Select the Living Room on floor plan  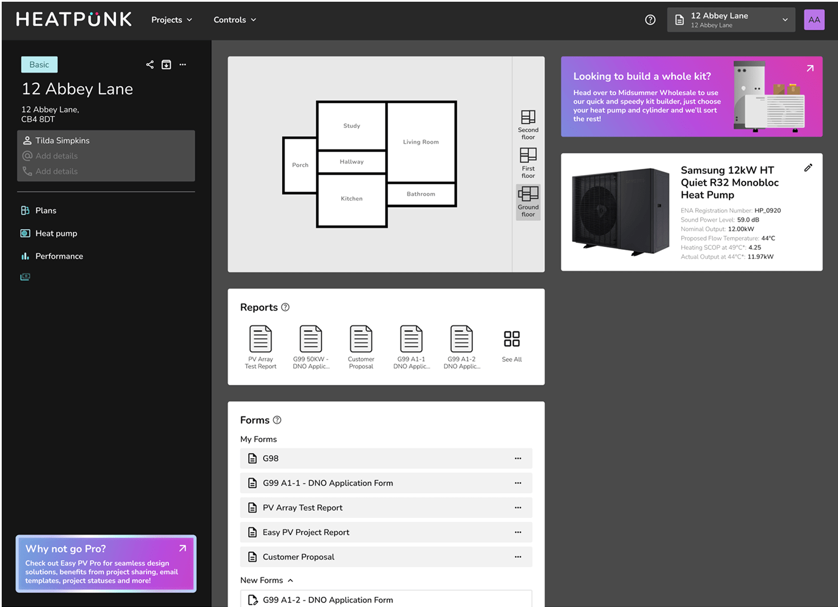coord(421,142)
